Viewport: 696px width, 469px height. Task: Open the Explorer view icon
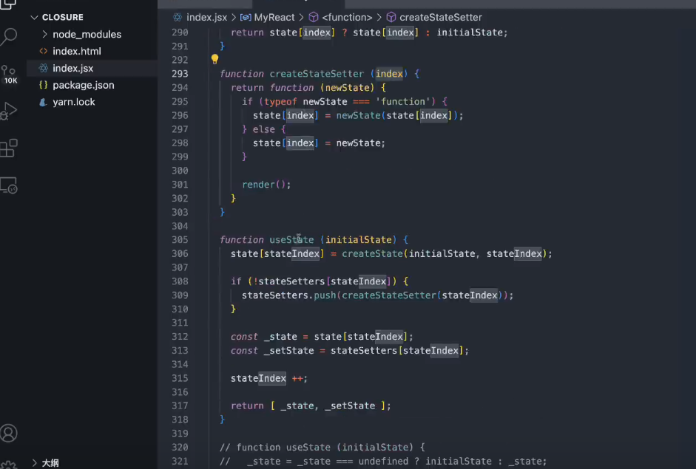click(9, 4)
